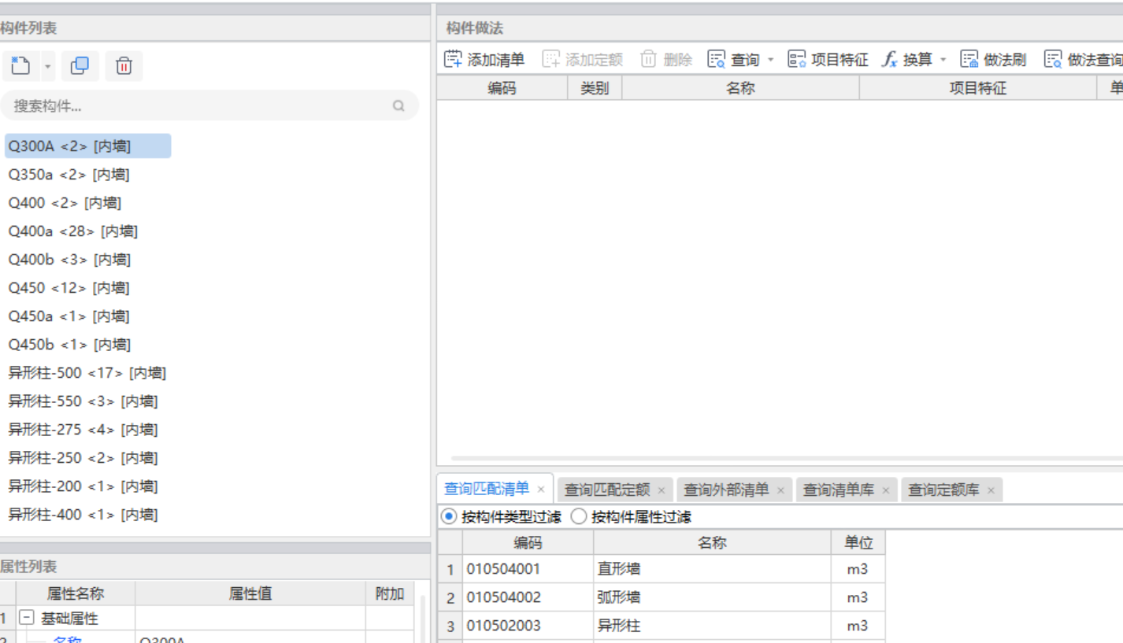Close the 查询外部清单 tab
The height and width of the screenshot is (643, 1123).
[x=780, y=490]
